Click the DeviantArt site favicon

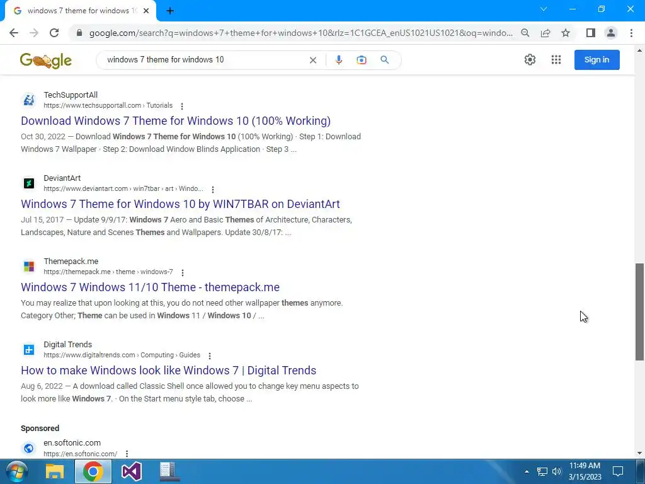pyautogui.click(x=29, y=183)
